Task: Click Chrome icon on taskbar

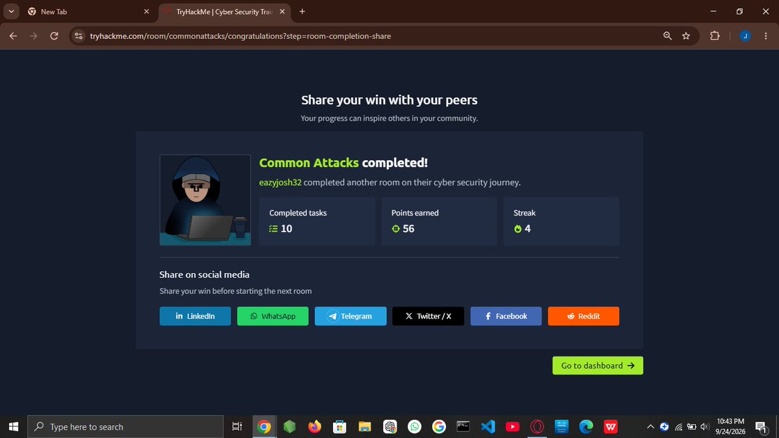Action: (264, 427)
